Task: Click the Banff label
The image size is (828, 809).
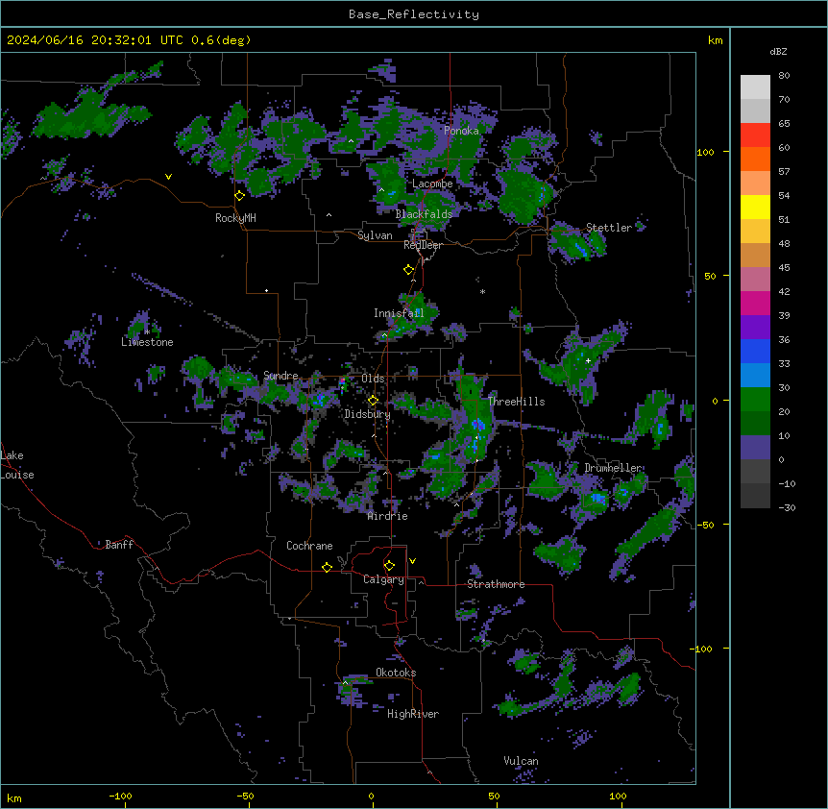Action: pos(119,545)
